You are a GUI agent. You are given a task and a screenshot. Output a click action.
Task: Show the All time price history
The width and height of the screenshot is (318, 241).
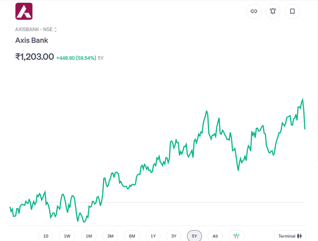click(215, 236)
